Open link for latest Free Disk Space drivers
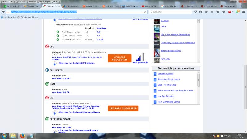The width and height of the screenshot is (247, 139). [78, 131]
